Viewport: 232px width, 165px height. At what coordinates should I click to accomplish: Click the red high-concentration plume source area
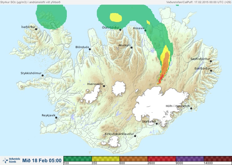[x=161, y=79]
